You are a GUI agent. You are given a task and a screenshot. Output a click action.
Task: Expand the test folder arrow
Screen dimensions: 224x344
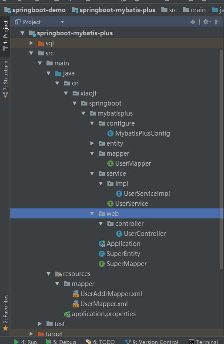tap(40, 324)
